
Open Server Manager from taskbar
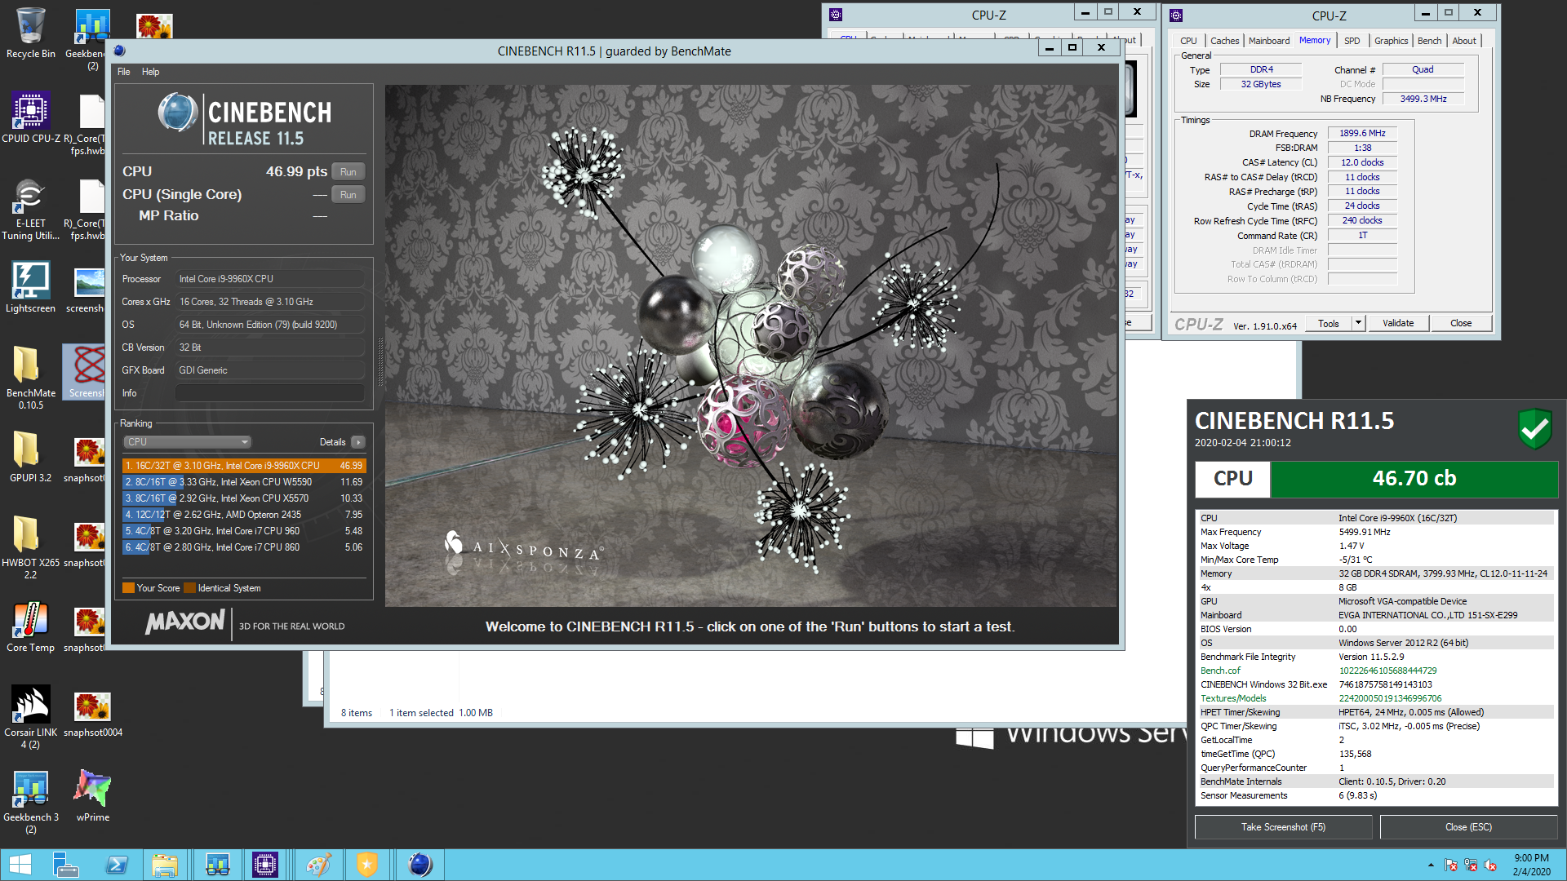(x=66, y=865)
